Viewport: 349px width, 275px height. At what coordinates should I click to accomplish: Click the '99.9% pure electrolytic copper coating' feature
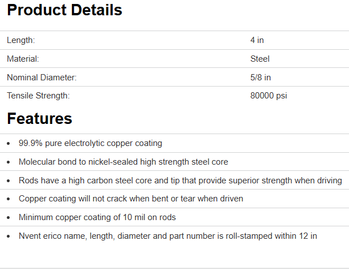tap(91, 144)
